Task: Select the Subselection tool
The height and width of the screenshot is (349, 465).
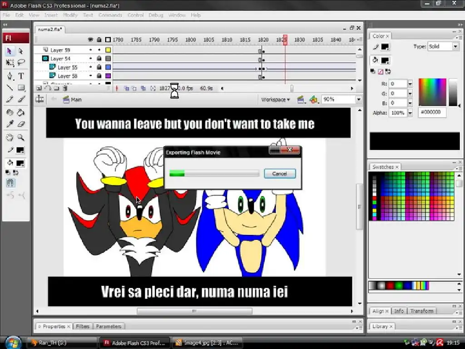Action: 21,51
